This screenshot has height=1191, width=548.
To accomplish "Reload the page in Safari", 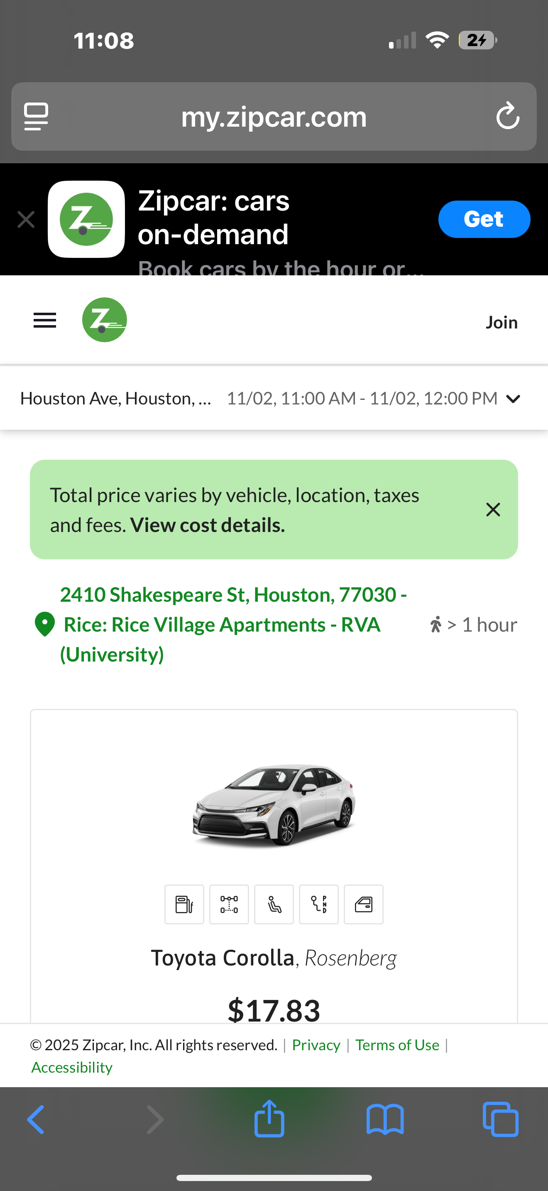I will (507, 116).
